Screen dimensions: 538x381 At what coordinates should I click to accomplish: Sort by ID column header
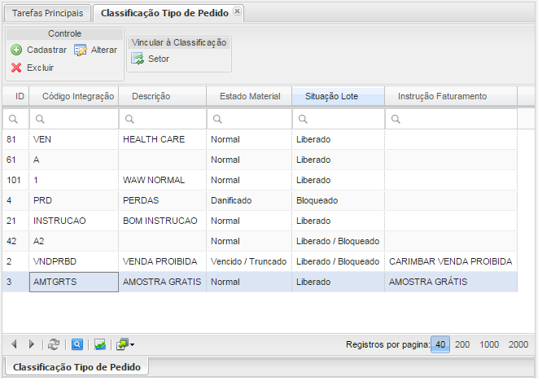pos(16,96)
